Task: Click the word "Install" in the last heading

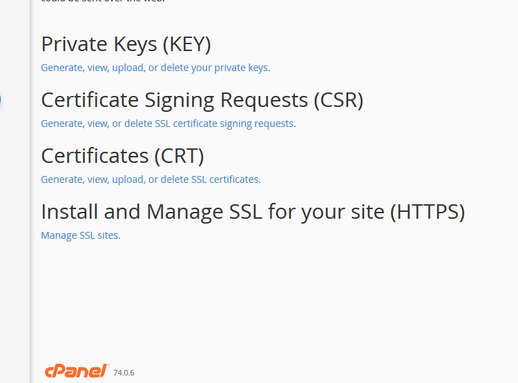Action: [x=70, y=212]
